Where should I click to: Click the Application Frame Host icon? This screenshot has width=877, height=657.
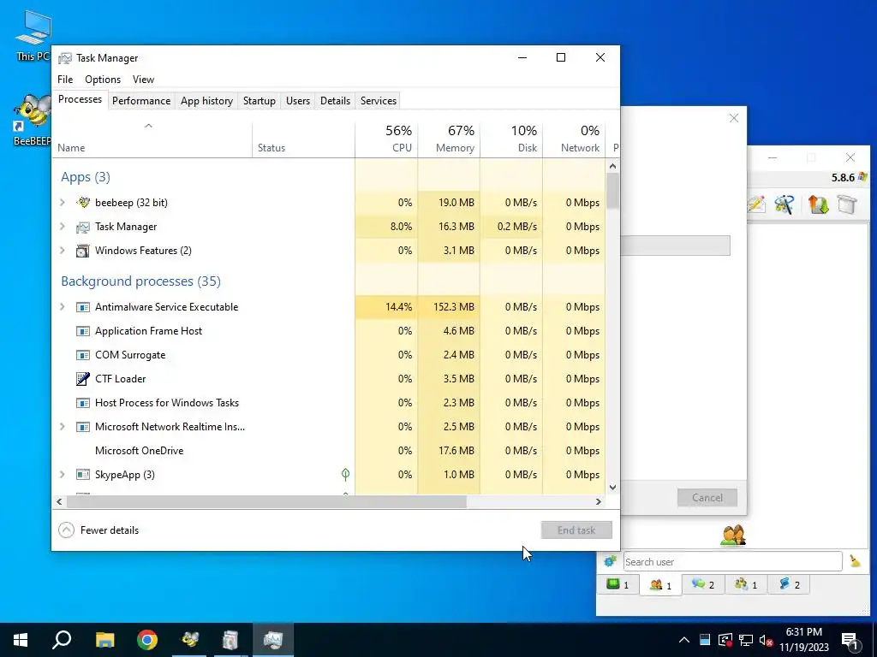coord(83,331)
